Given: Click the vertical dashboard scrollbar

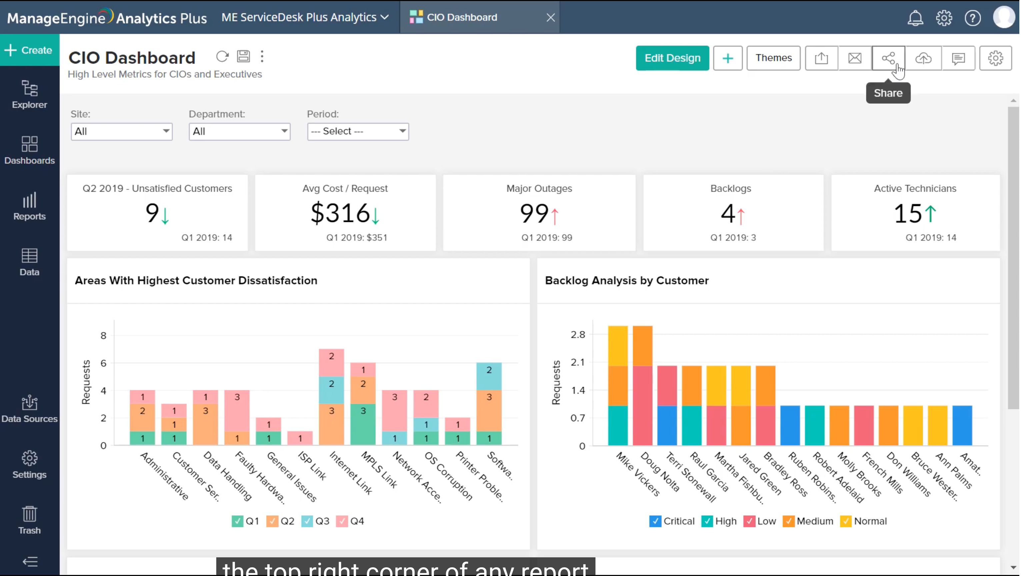Looking at the screenshot, I should [x=1013, y=258].
